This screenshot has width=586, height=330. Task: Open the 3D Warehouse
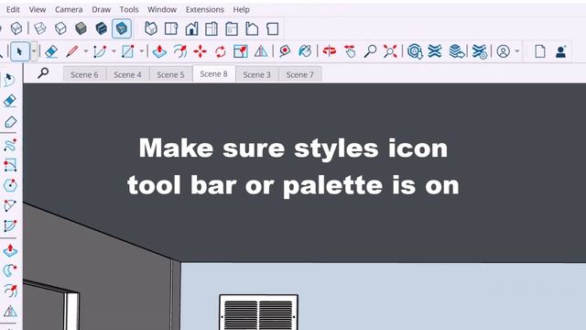[415, 51]
